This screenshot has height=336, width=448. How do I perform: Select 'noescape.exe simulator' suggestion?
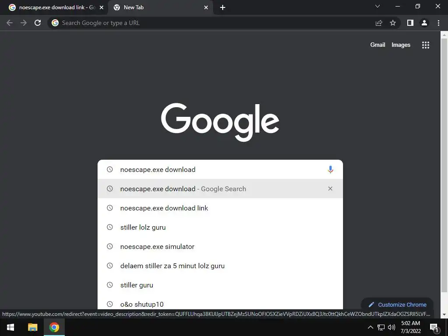point(220,246)
